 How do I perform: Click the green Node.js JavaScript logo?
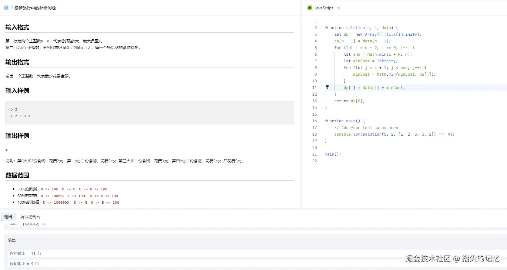click(310, 8)
